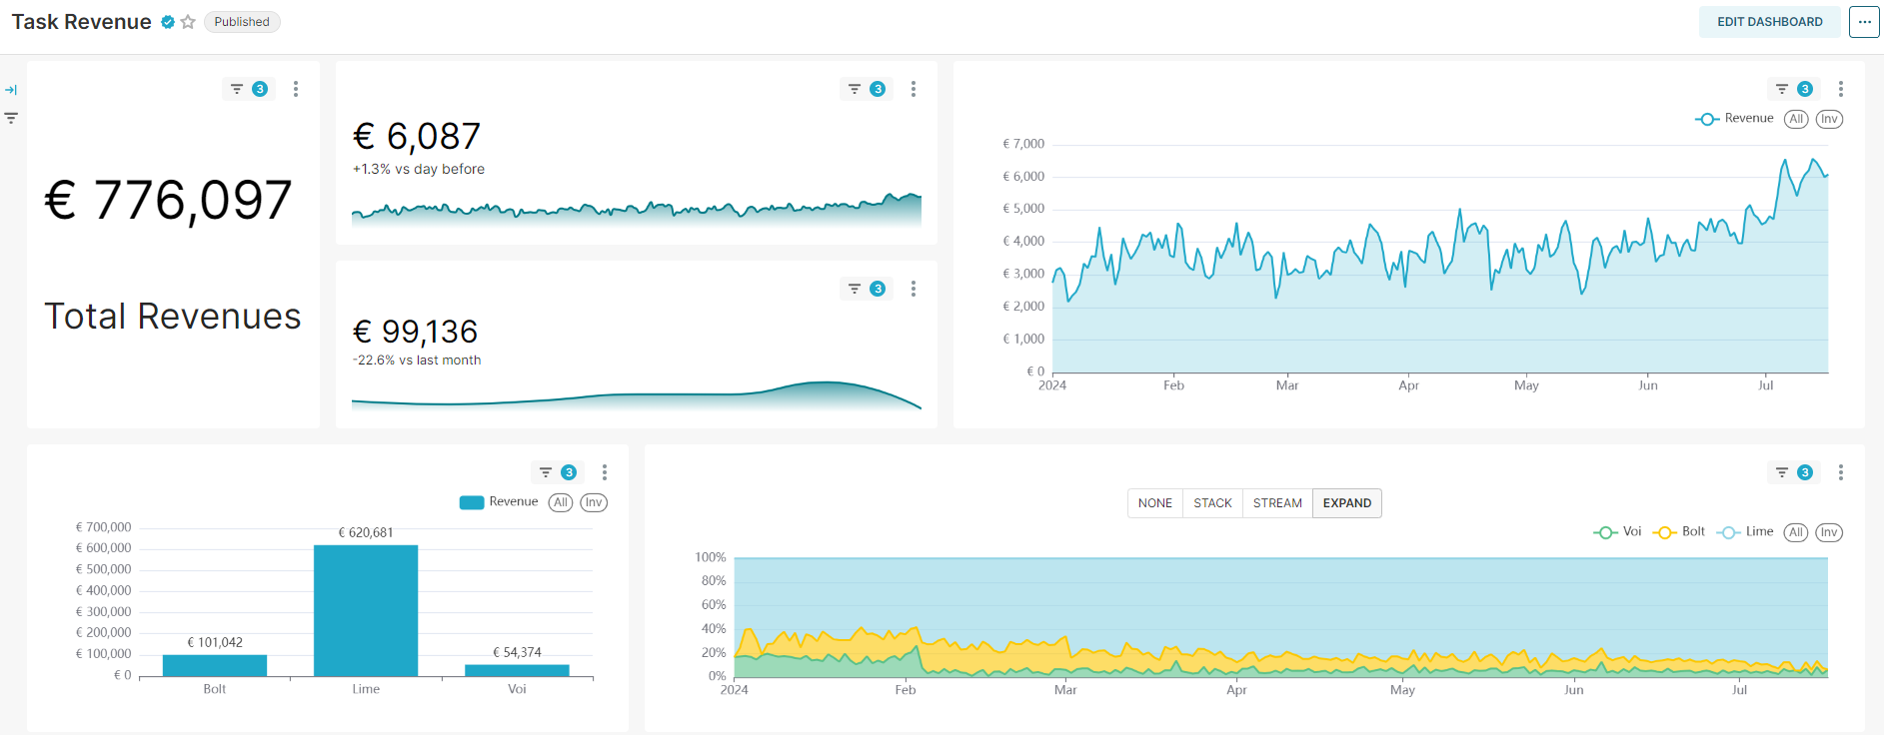Image resolution: width=1884 pixels, height=735 pixels.
Task: Click filter badge on Revenue line chart
Action: [1793, 89]
